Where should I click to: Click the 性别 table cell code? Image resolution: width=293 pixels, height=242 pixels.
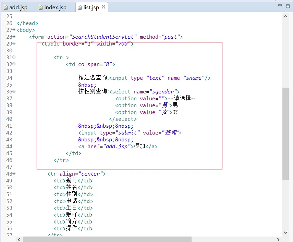(x=73, y=194)
